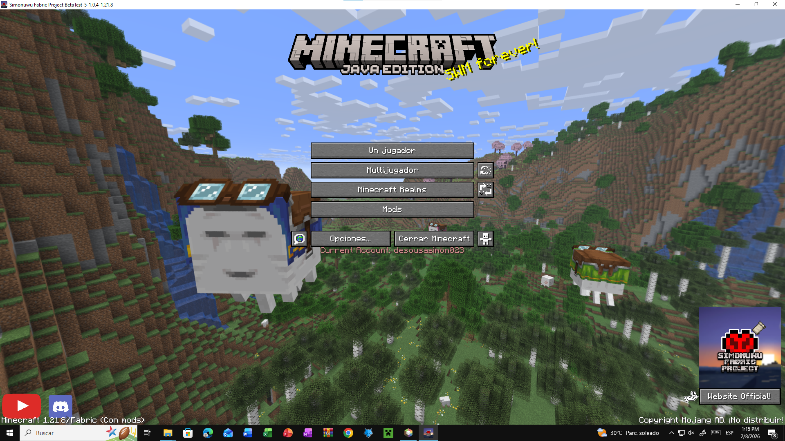
Task: Click the Current Account desousasimon023 text
Action: click(x=392, y=250)
